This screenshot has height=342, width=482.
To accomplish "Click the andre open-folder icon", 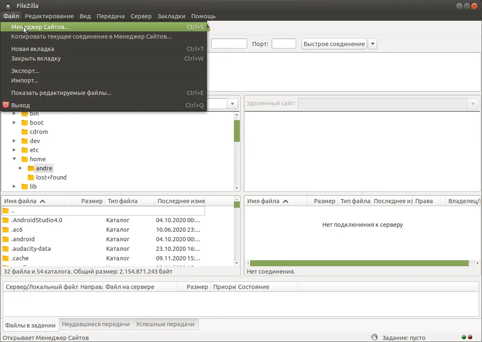I will 31,168.
